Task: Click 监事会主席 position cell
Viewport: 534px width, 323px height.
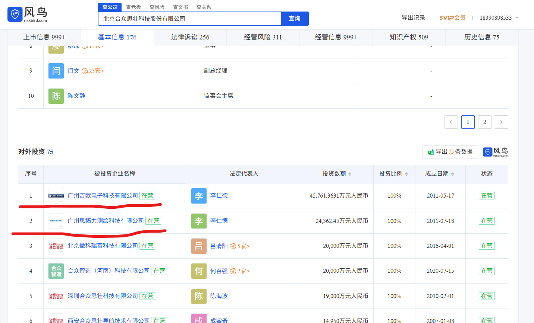Action: click(x=219, y=96)
